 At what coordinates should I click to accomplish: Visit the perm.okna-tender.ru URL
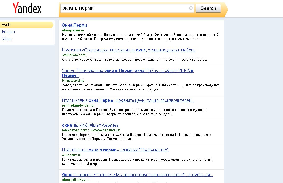[x=78, y=105]
